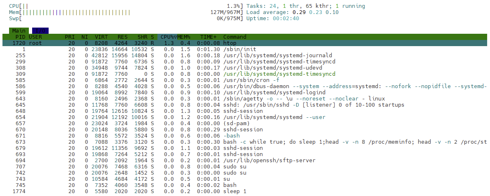Screen dimensions: 490x196
Task: Sort by the SHR column header
Action: (x=142, y=37)
